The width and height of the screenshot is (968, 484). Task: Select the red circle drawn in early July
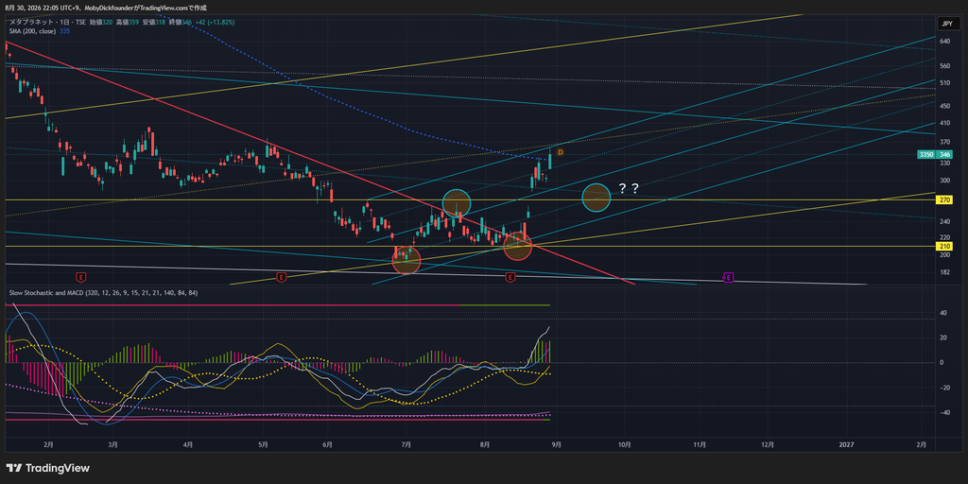coord(406,260)
